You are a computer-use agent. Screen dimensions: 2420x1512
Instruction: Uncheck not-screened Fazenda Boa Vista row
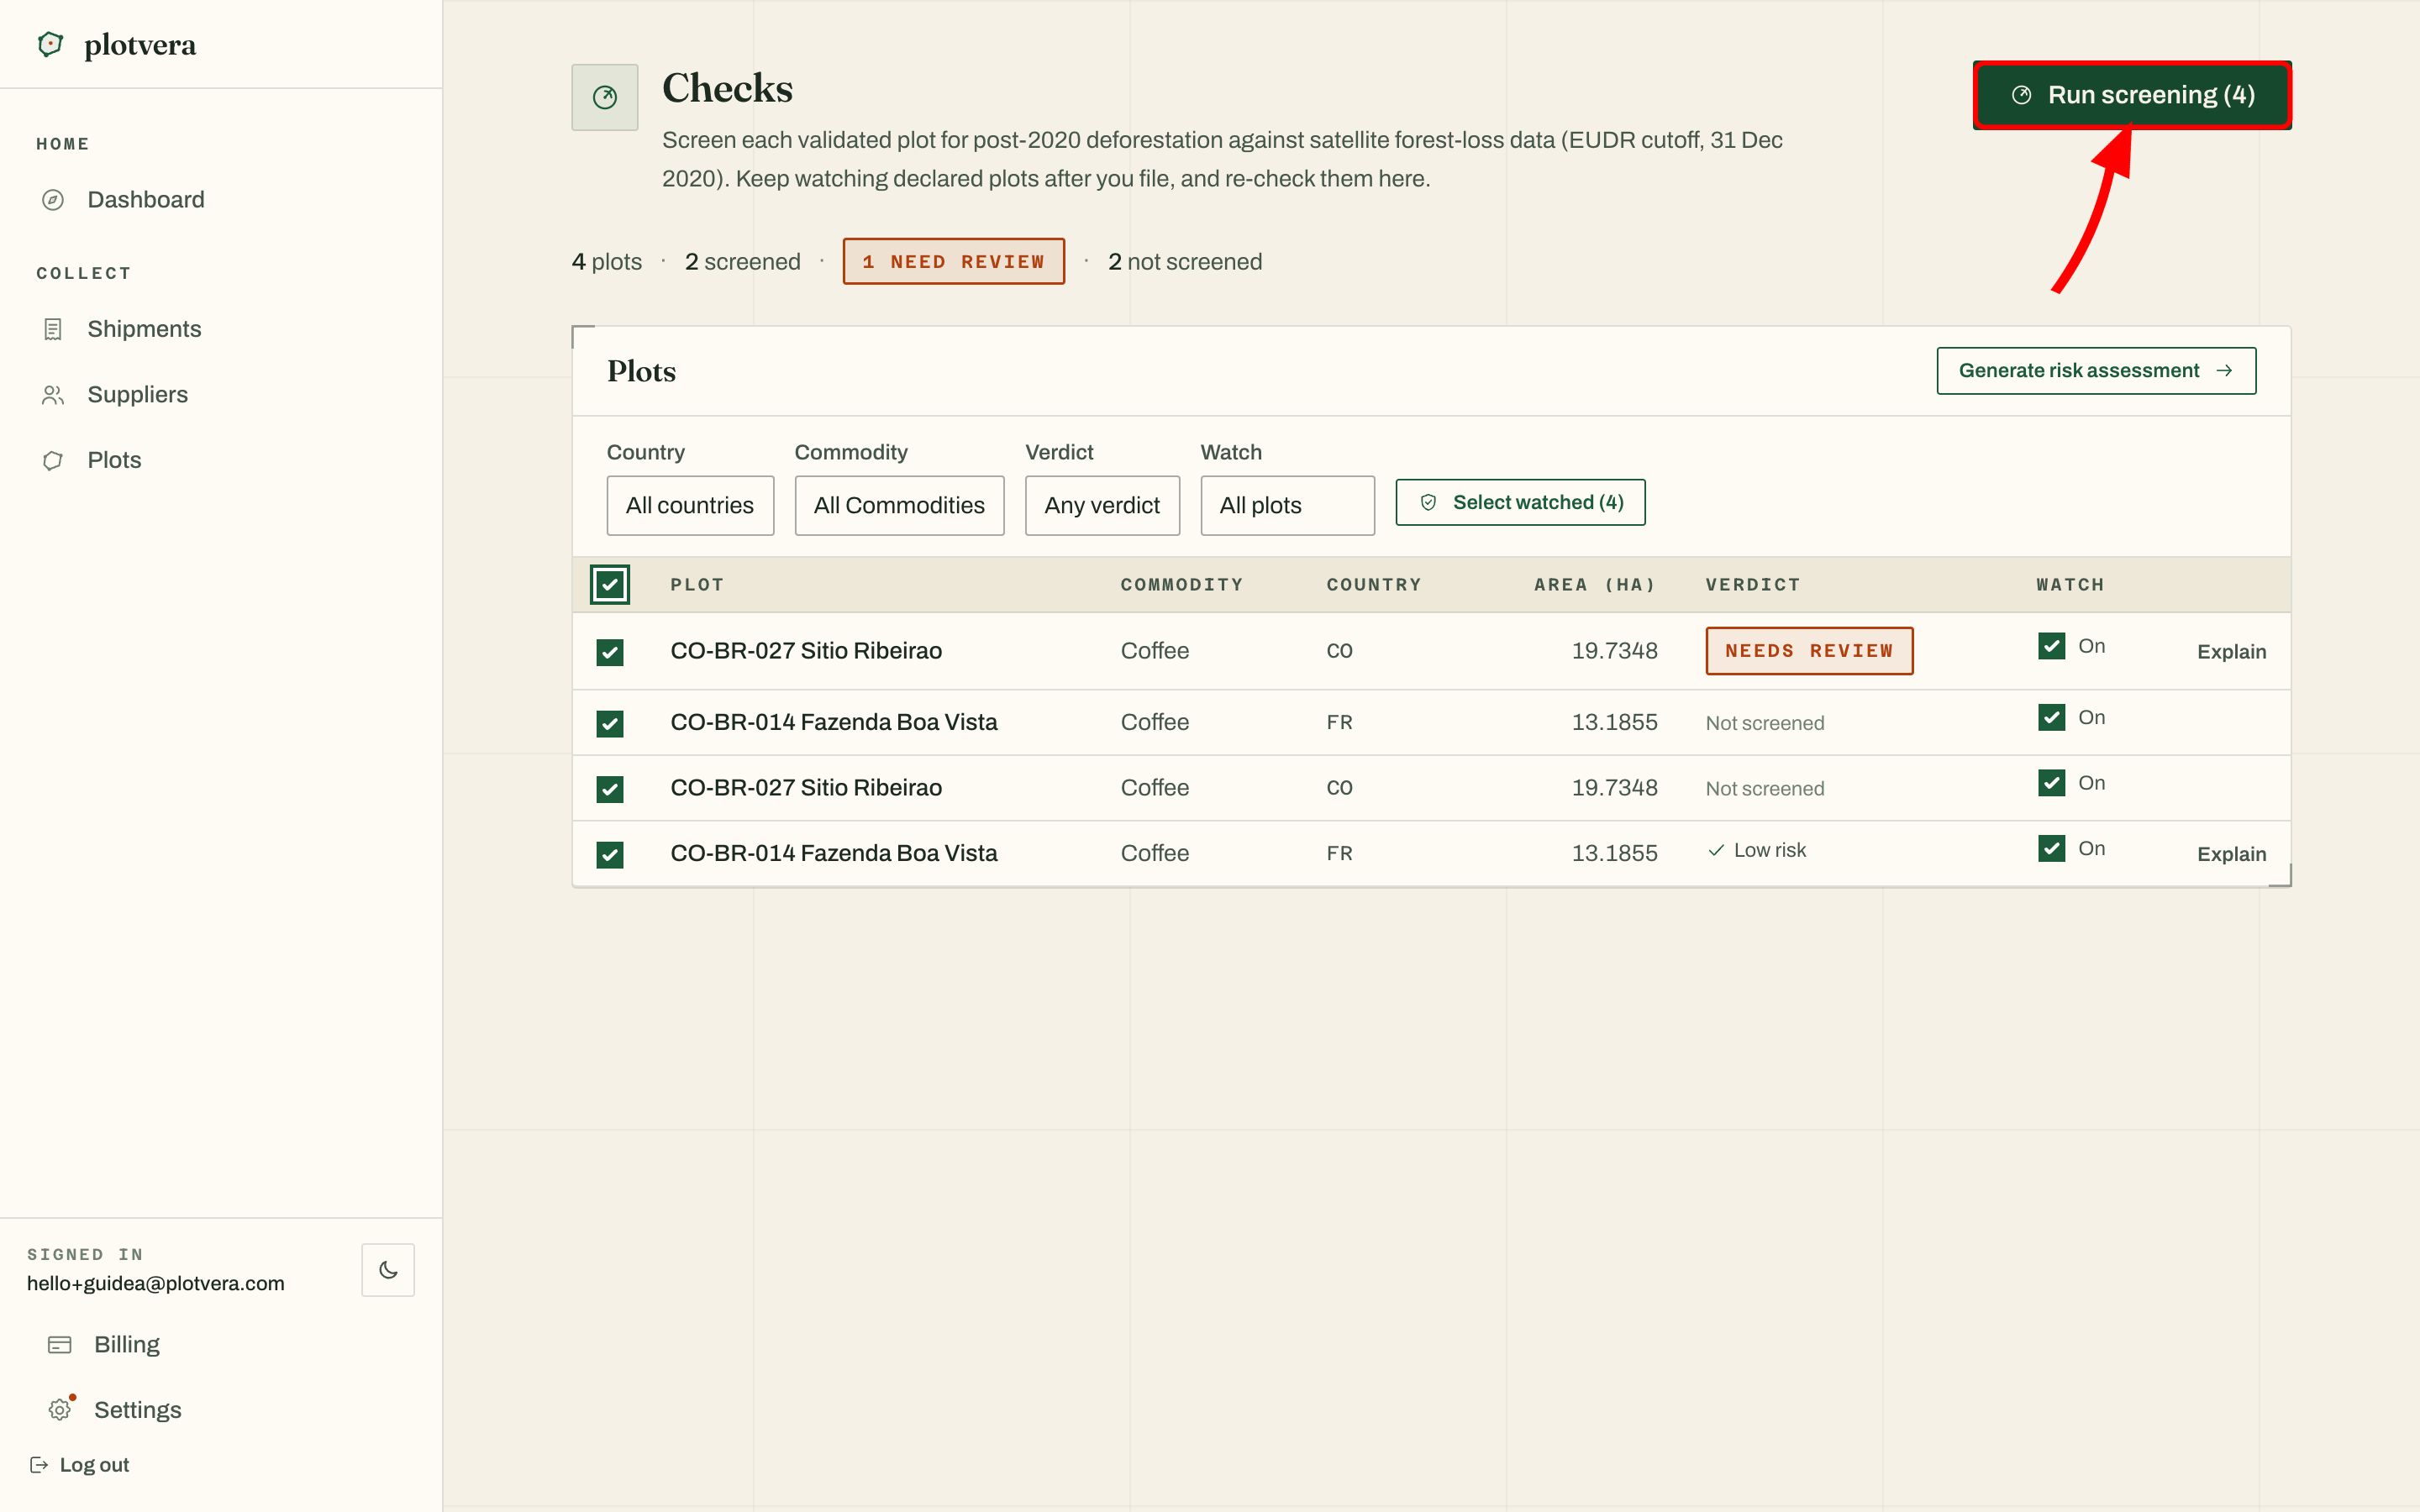pyautogui.click(x=610, y=723)
